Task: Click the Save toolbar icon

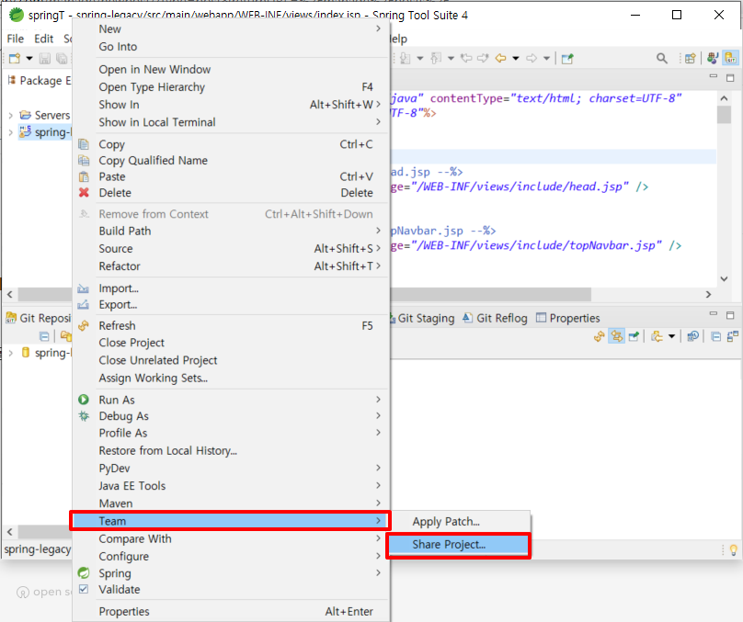Action: point(45,58)
